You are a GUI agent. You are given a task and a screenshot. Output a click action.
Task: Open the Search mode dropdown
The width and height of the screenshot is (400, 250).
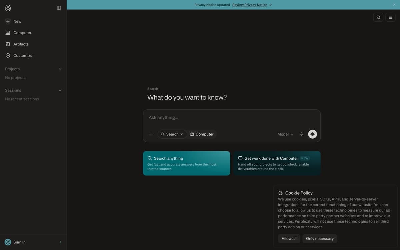coord(172,134)
